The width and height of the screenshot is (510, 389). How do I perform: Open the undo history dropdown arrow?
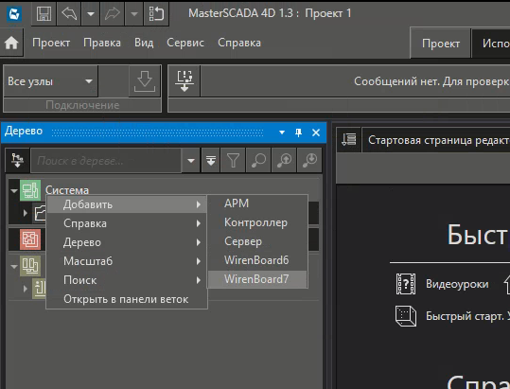click(x=91, y=14)
